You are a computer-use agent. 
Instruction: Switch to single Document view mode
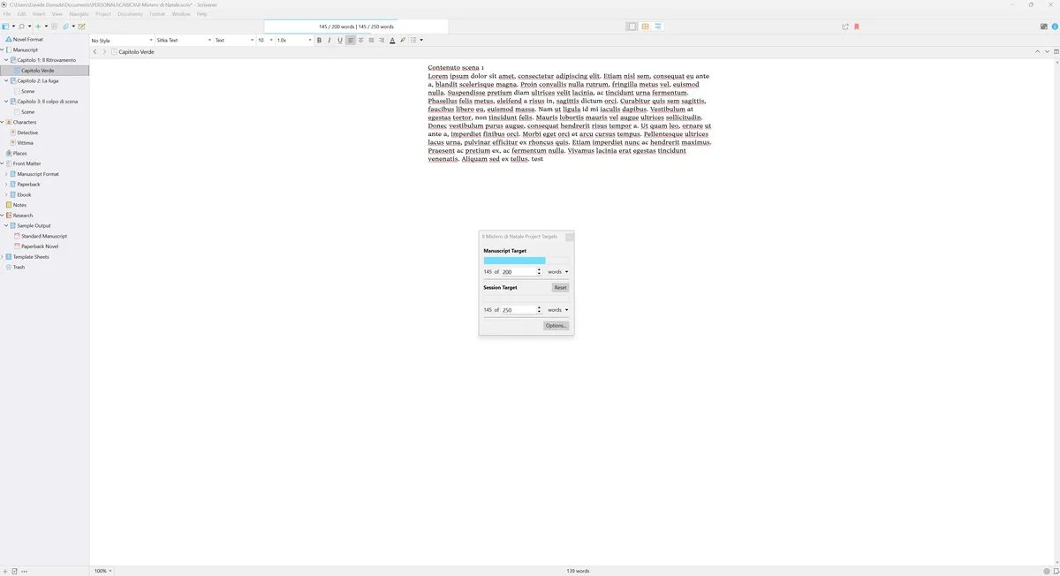pos(632,27)
